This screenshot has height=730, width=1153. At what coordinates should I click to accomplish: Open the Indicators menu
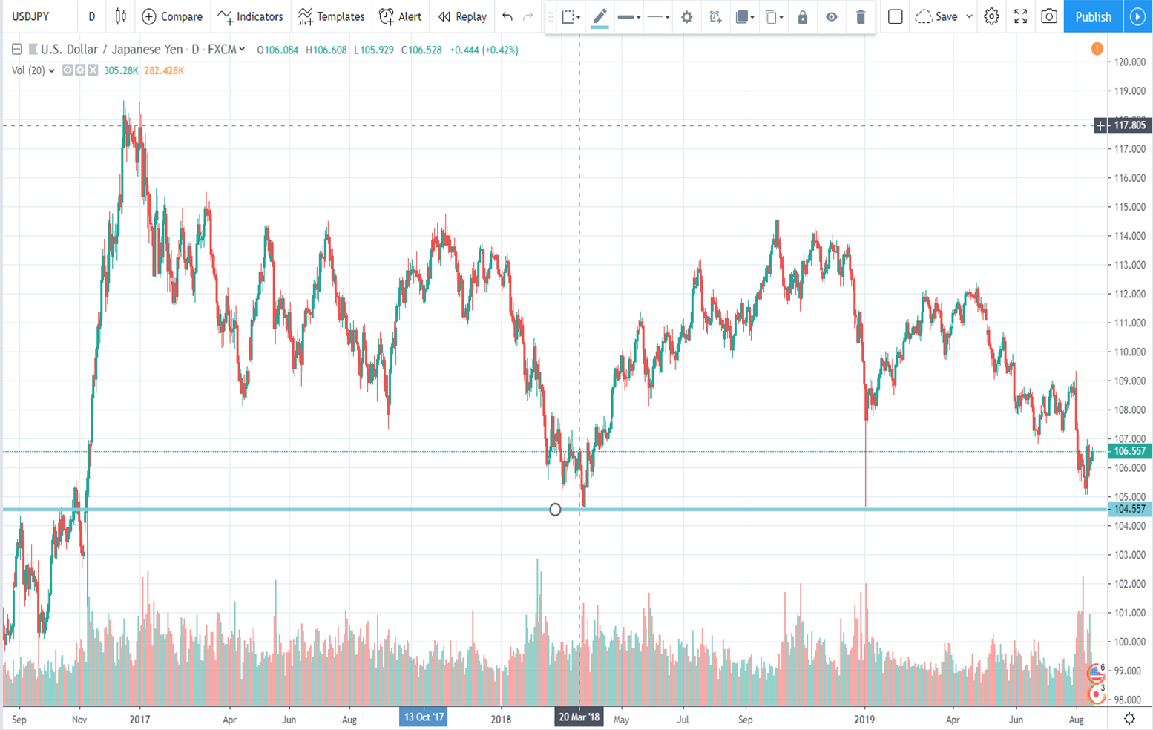coord(250,16)
